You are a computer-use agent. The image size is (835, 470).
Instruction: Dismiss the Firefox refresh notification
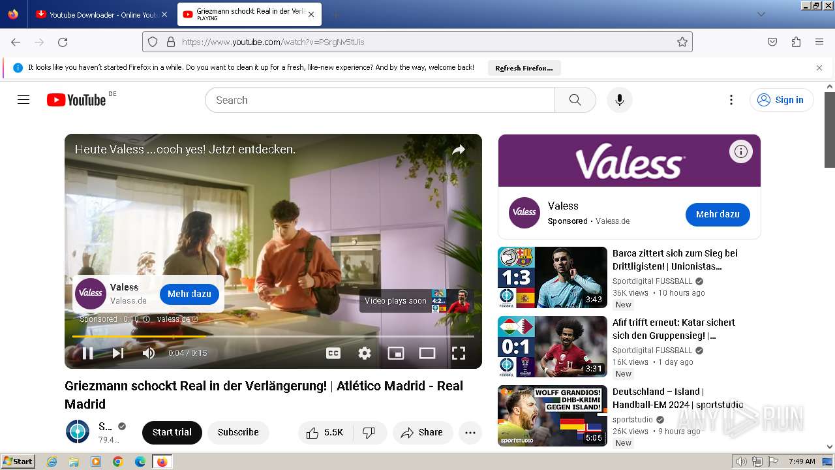819,68
